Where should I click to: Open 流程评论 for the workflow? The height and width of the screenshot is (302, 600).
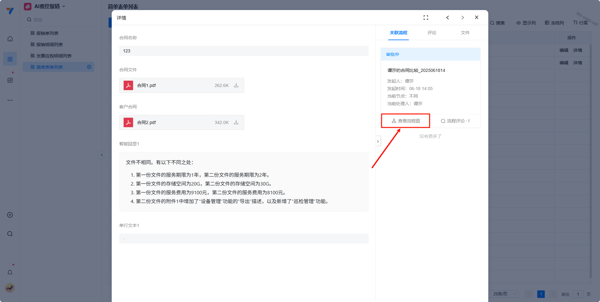(x=455, y=121)
